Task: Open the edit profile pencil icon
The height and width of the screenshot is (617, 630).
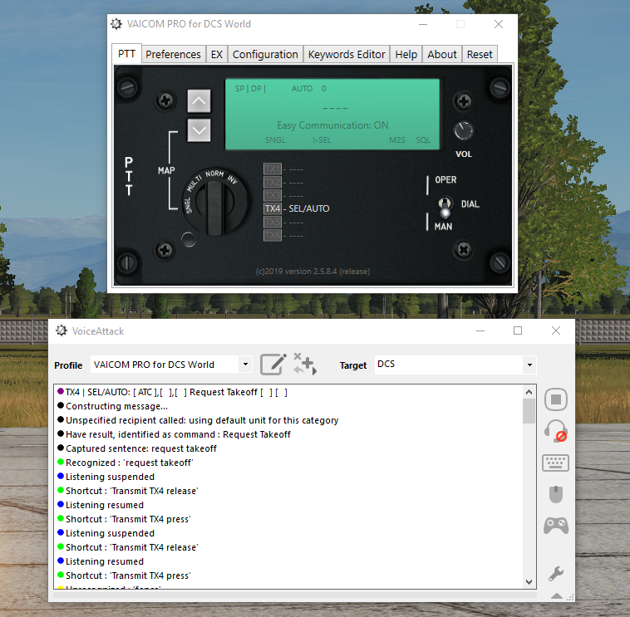Action: point(273,364)
